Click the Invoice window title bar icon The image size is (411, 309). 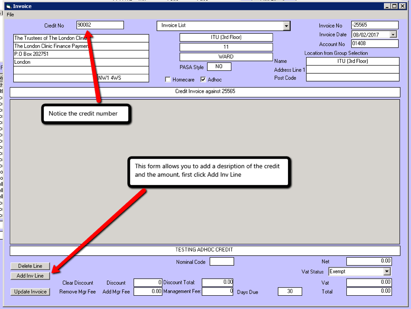tap(8, 6)
